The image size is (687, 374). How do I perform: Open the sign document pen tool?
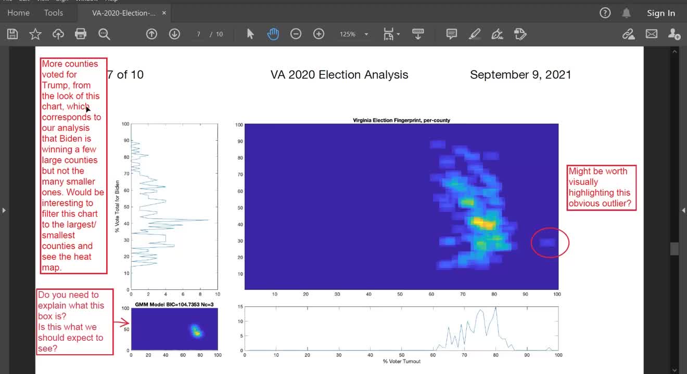click(497, 34)
